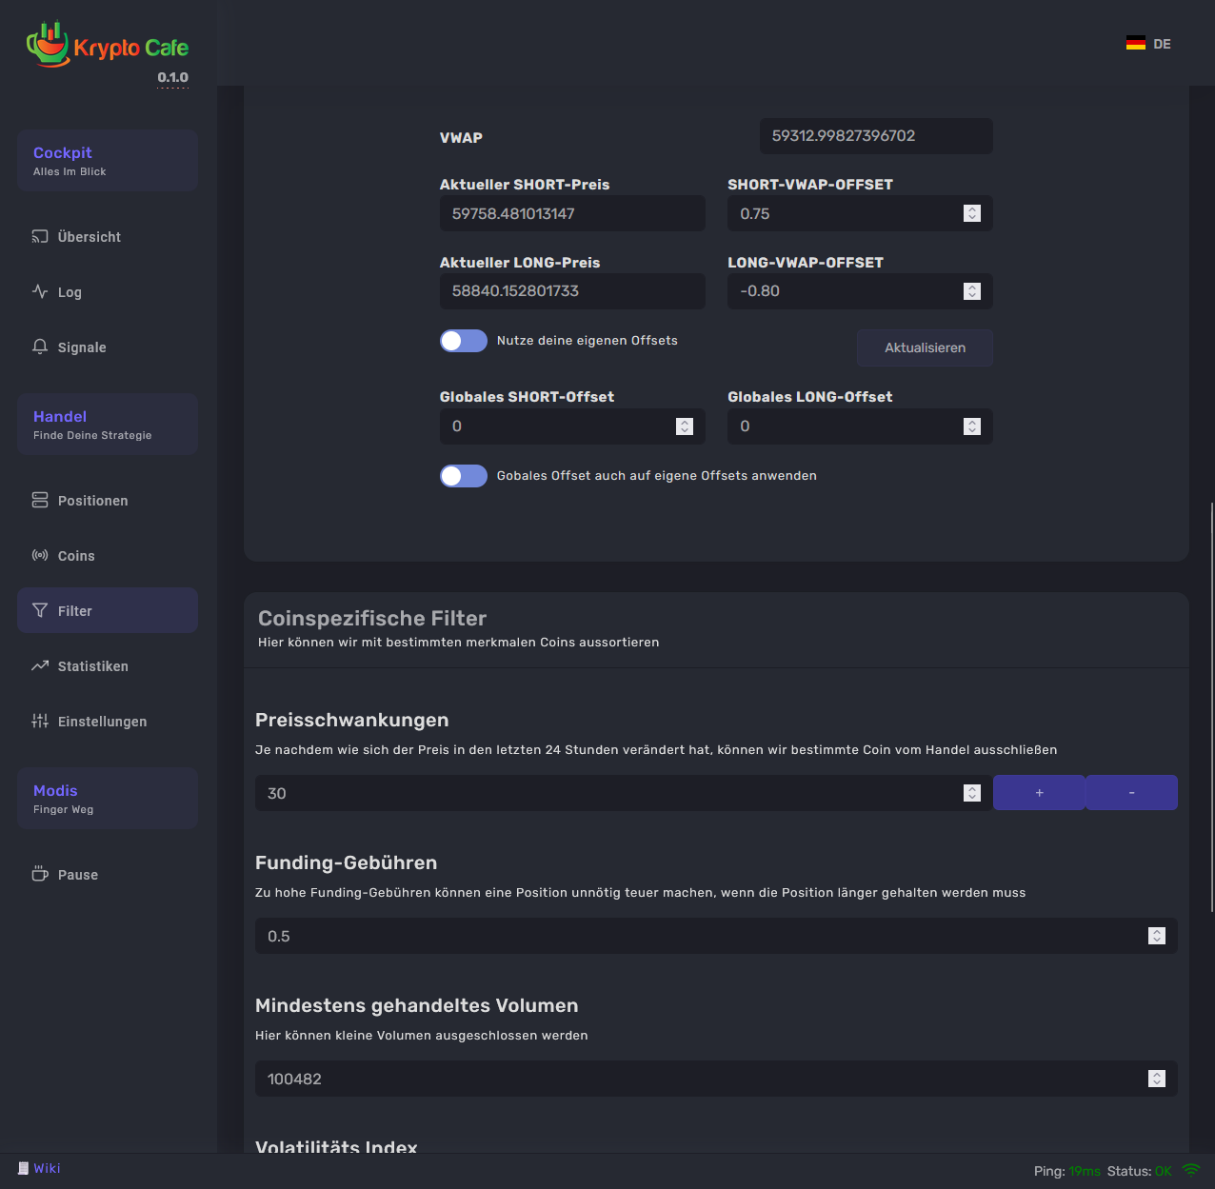Click the LONG-VWAP-OFFSET spinner arrows
1215x1189 pixels.
tap(971, 291)
